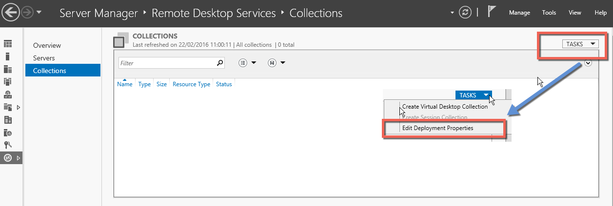Open the Help menu

(x=601, y=13)
